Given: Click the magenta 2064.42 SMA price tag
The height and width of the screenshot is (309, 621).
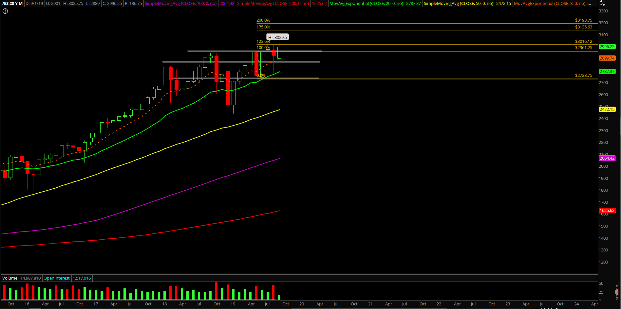Looking at the screenshot, I should point(607,158).
